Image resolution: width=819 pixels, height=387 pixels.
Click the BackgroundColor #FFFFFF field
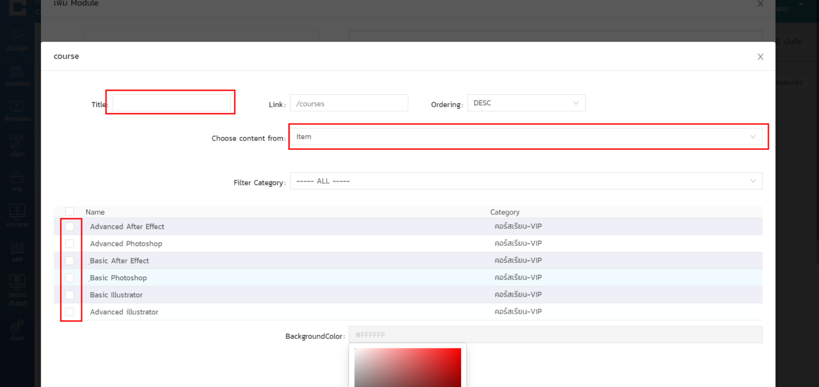(555, 335)
